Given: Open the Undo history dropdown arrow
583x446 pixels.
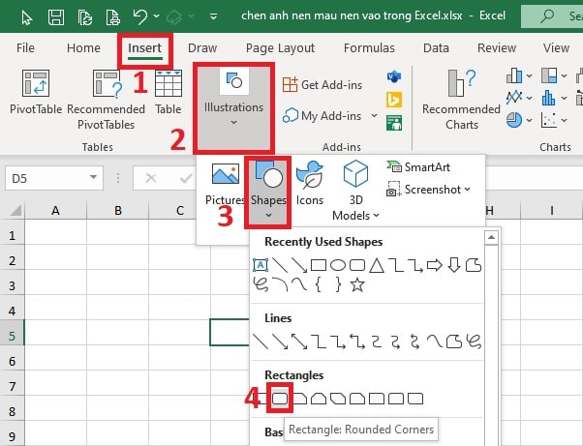Looking at the screenshot, I should point(157,16).
